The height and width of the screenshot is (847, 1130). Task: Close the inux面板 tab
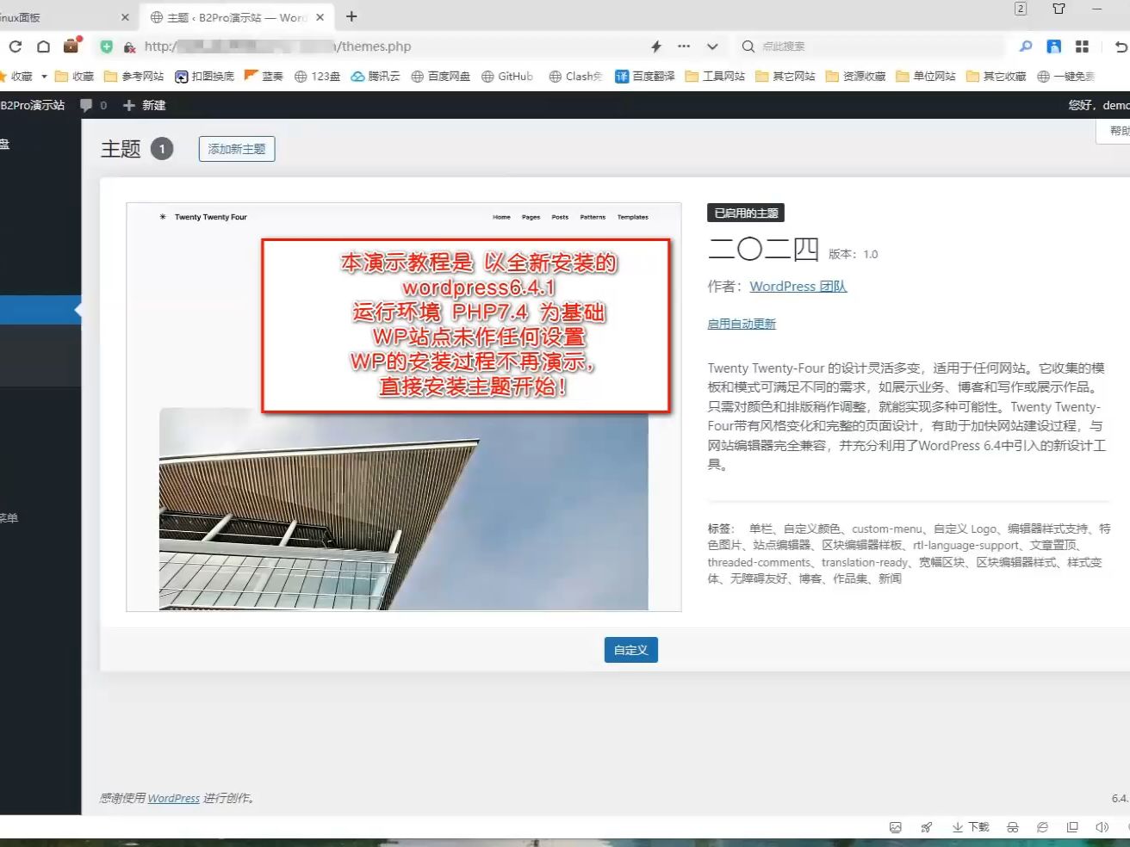click(x=125, y=17)
